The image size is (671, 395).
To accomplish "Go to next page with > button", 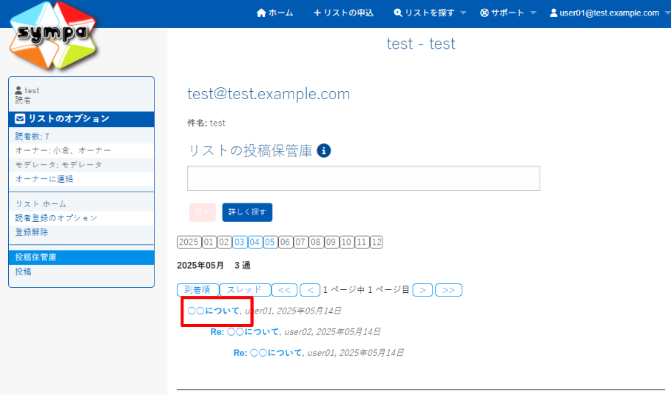I will [423, 290].
